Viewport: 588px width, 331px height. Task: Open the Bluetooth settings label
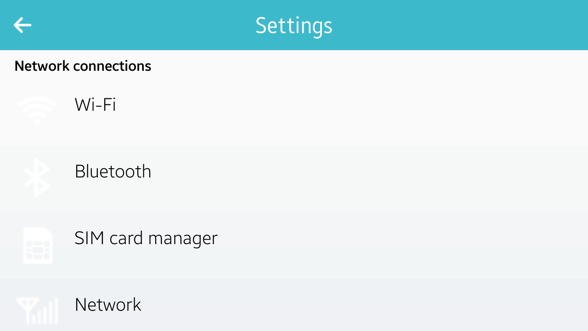[113, 171]
